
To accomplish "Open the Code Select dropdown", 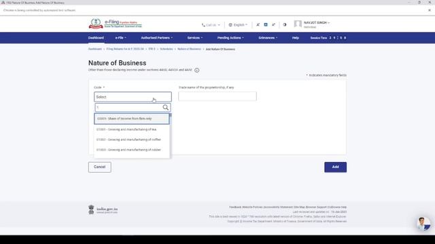I will (133, 97).
